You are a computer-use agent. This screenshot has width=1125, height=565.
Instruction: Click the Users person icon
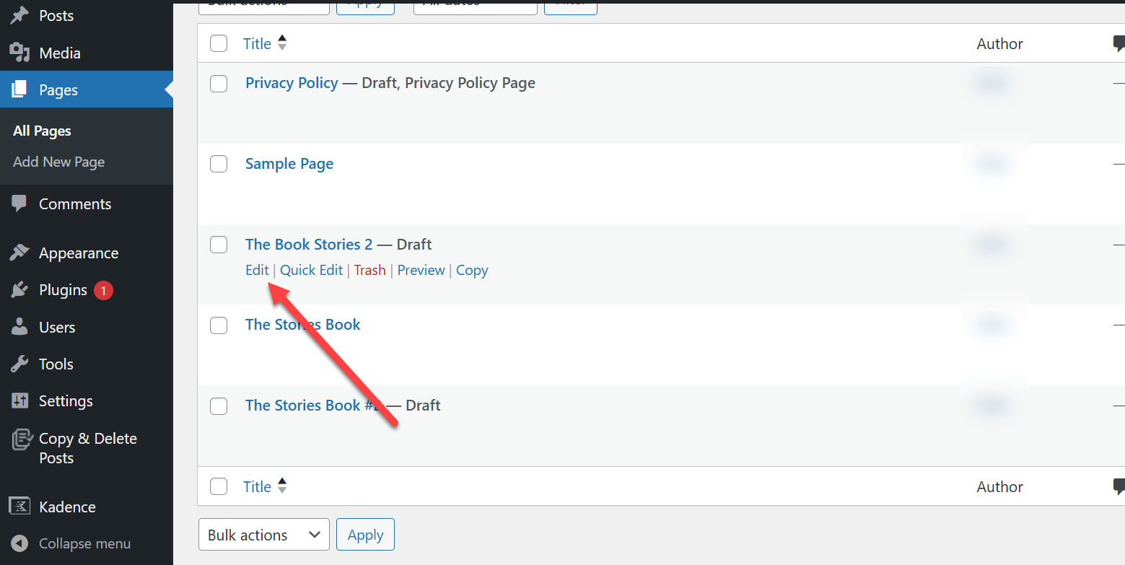tap(19, 327)
